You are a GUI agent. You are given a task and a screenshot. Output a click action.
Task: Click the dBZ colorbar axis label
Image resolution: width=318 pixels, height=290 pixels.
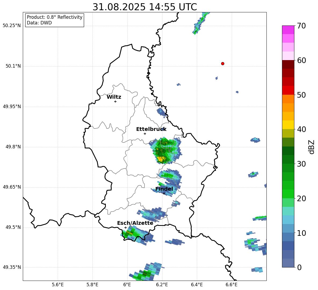pyautogui.click(x=312, y=147)
